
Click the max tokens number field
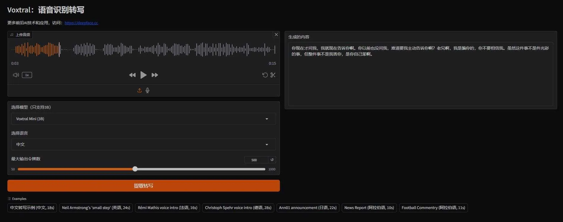(x=256, y=160)
